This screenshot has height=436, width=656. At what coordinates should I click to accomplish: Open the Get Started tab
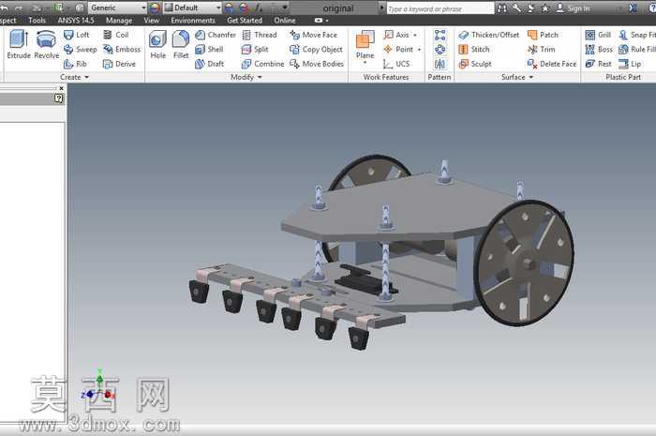click(245, 20)
